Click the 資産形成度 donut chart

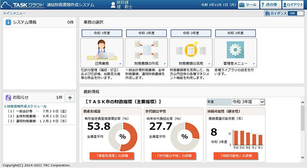pyautogui.click(x=123, y=137)
